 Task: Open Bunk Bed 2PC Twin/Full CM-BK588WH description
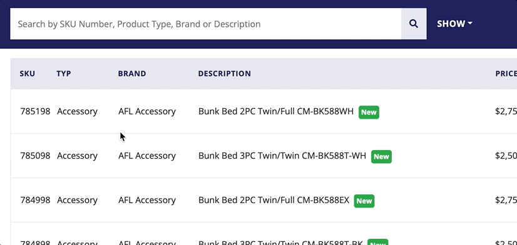(276, 111)
